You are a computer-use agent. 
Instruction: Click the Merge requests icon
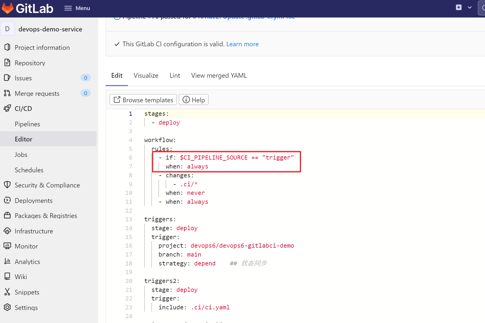tap(7, 93)
